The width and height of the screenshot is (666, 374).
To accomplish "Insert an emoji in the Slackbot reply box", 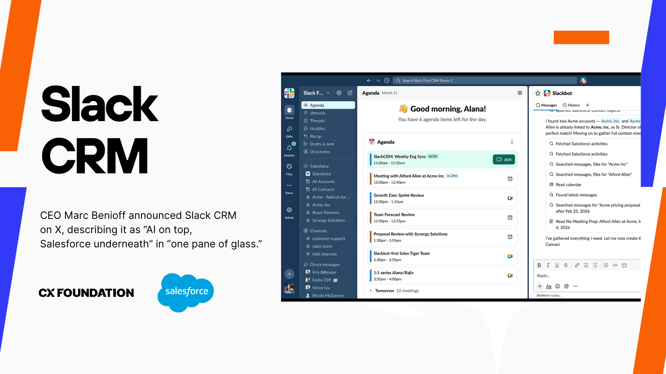I will pyautogui.click(x=557, y=286).
